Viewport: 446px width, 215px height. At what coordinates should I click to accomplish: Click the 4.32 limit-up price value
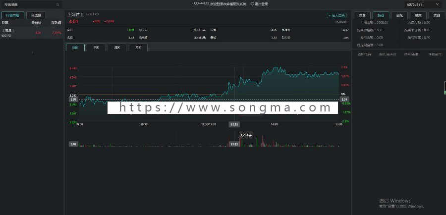[345, 30]
